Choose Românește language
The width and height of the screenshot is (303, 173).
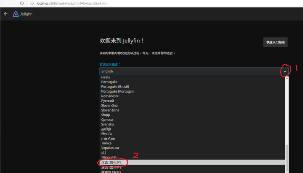click(x=192, y=96)
